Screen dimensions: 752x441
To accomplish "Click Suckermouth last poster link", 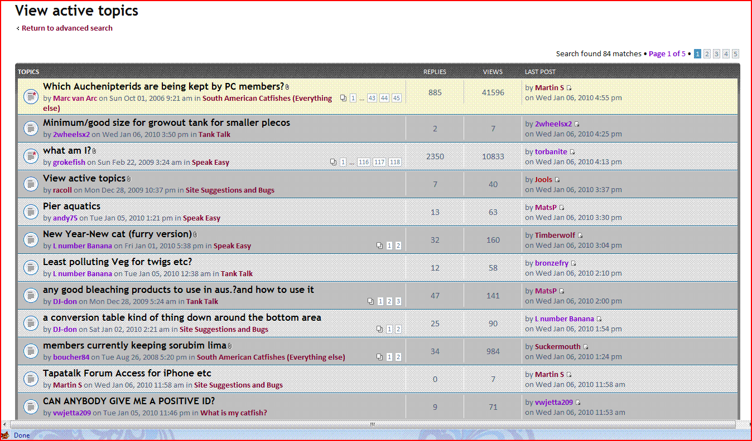I will pyautogui.click(x=558, y=347).
